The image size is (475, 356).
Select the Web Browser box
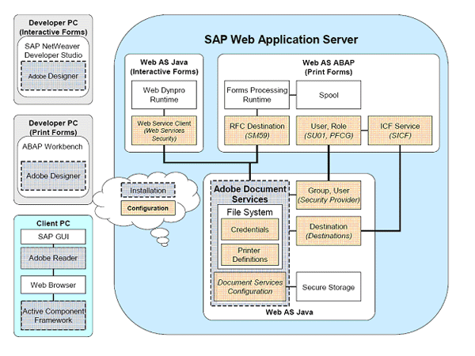pyautogui.click(x=53, y=285)
